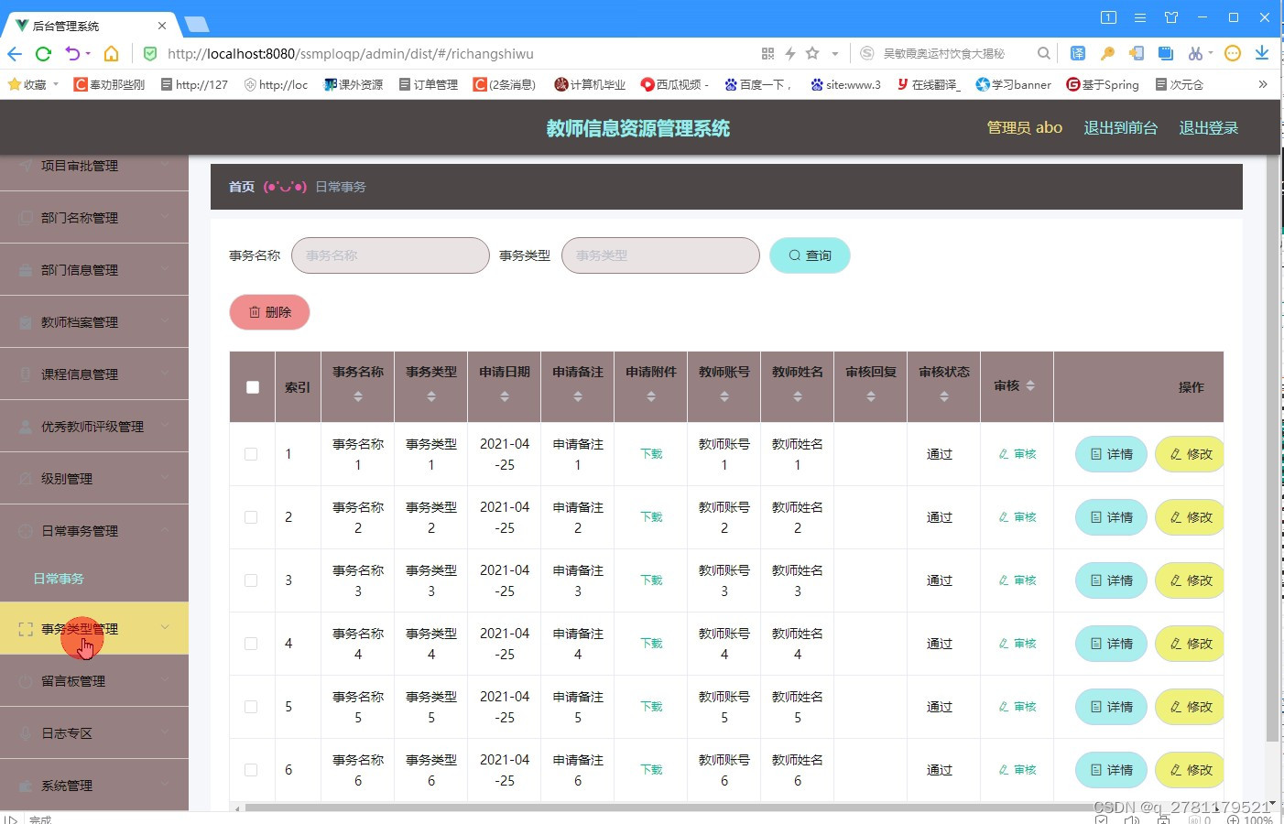Click 退出到前台 in the header

click(x=1120, y=128)
